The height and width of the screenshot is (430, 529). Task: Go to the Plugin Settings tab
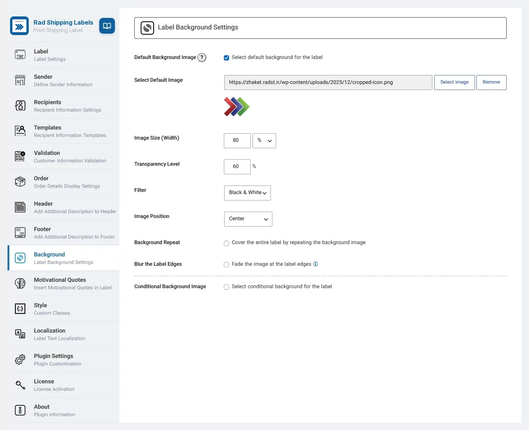point(64,359)
